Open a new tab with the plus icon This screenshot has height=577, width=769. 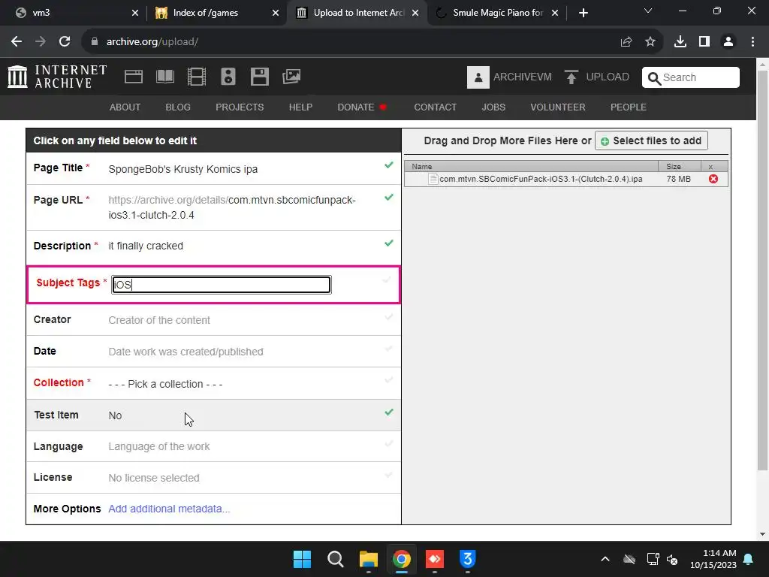[583, 13]
